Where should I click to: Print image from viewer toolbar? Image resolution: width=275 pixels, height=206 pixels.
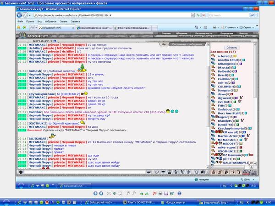pos(160,193)
